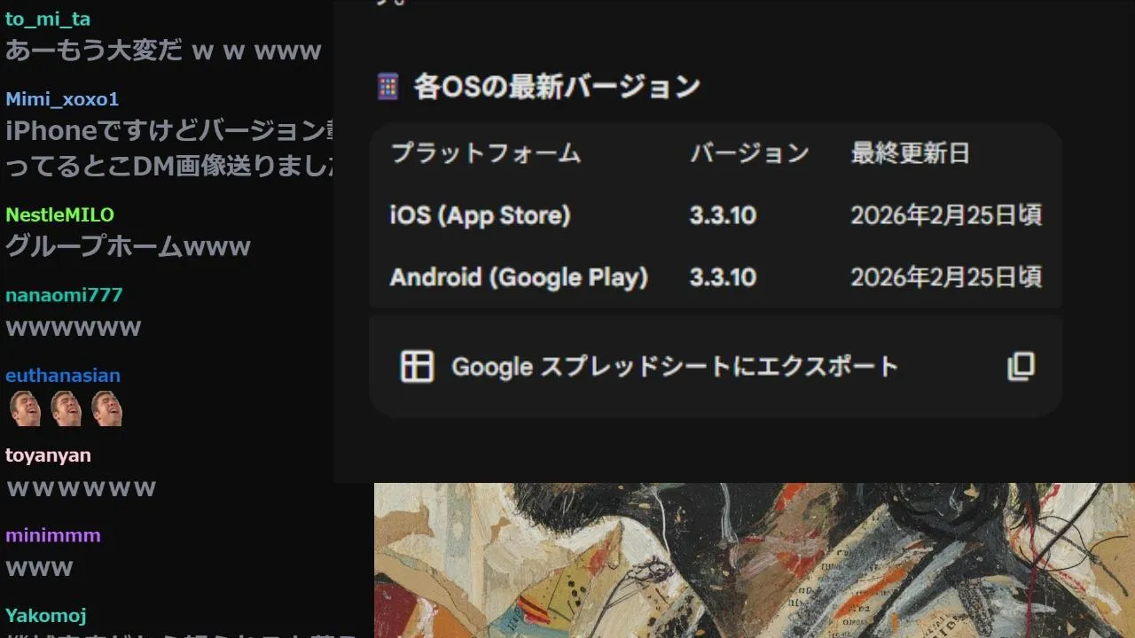
Task: Click the first laughing emote from euthanasian
Action: (24, 408)
